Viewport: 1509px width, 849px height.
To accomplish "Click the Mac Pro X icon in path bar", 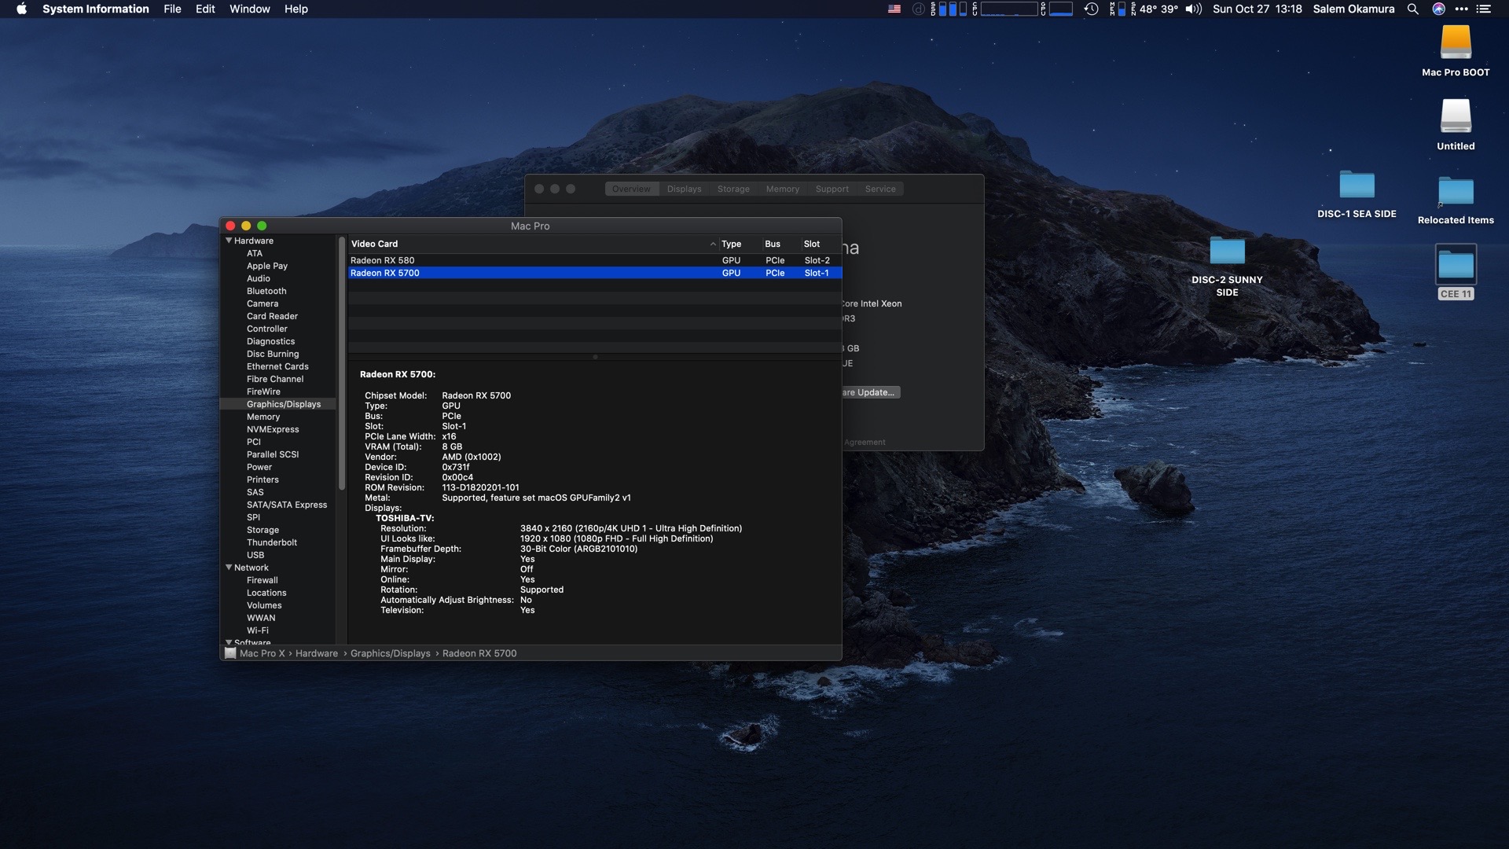I will (x=230, y=653).
